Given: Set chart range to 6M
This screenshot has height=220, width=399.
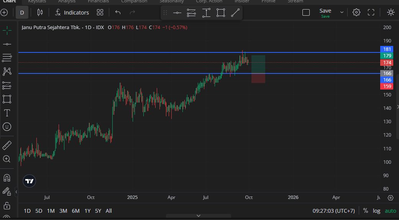Looking at the screenshot, I should coord(76,211).
